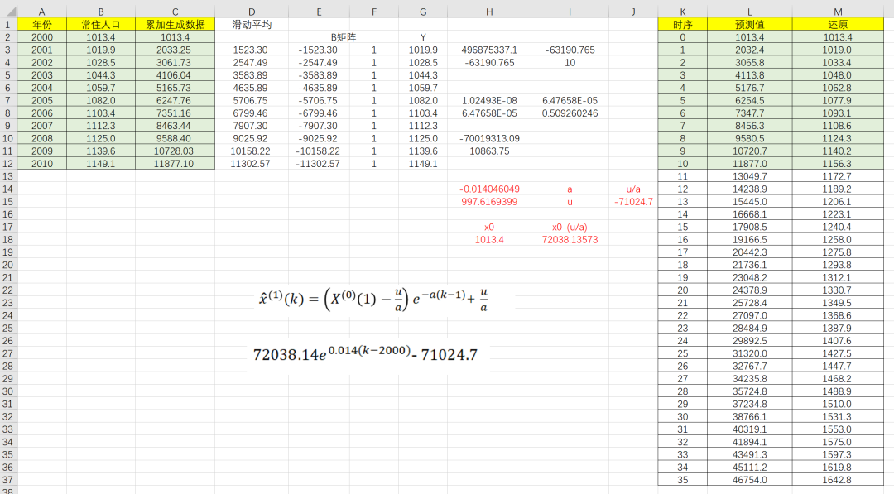
Task: Select cell 10863.75
Action: 489,151
